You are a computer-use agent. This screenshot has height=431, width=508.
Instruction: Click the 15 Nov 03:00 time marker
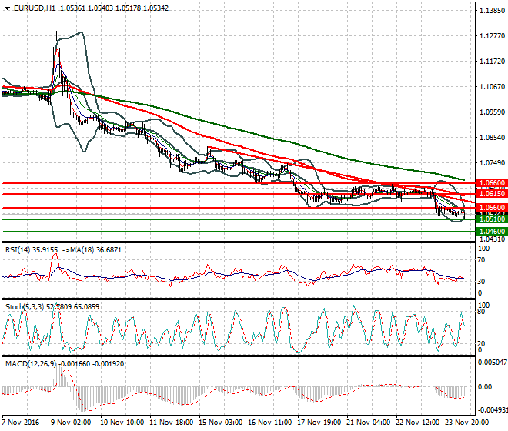(221, 423)
